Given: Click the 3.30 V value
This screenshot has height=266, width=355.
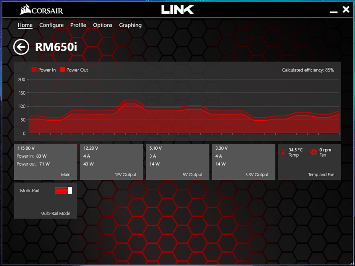Looking at the screenshot, I should point(221,148).
